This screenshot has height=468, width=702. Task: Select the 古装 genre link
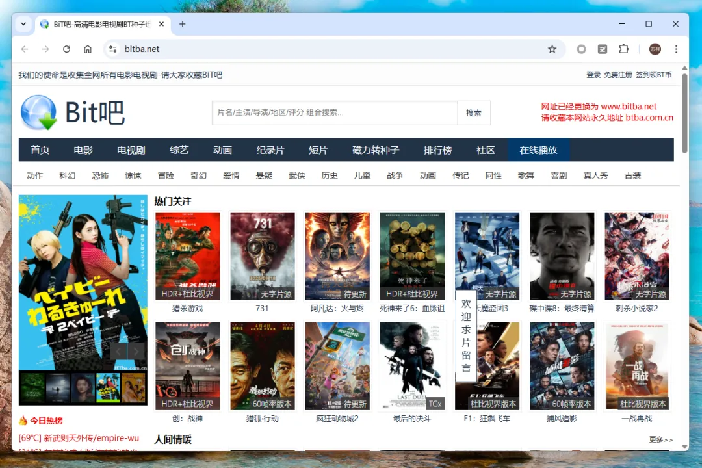[632, 175]
